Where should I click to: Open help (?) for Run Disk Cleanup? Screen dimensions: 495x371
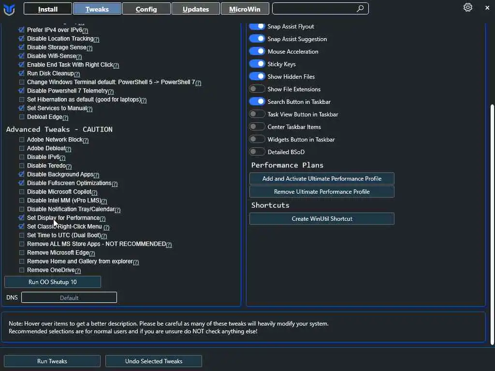point(77,74)
